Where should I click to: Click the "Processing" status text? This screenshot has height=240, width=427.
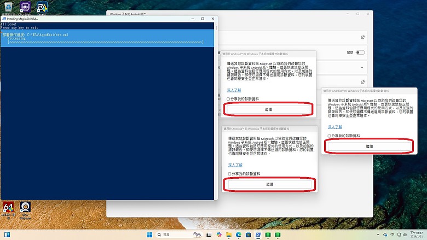16,39
